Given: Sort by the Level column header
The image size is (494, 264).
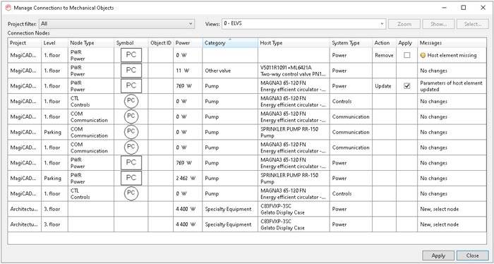Looking at the screenshot, I should 54,43.
